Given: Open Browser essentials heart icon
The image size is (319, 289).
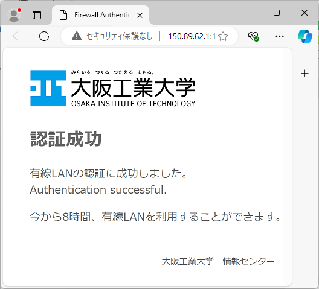Looking at the screenshot, I should tap(253, 36).
